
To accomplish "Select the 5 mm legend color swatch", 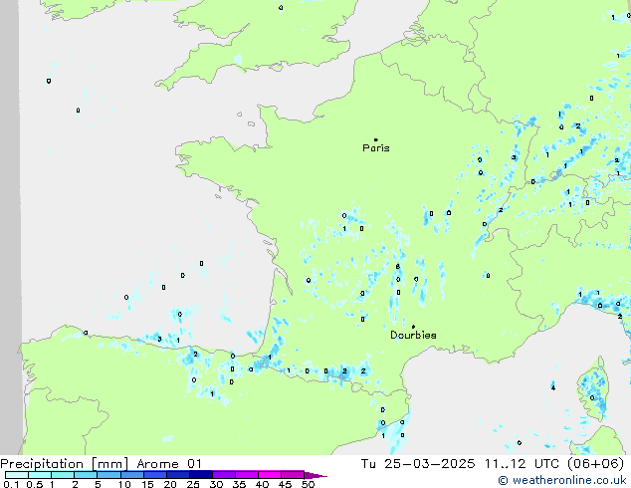I will click(x=109, y=475).
